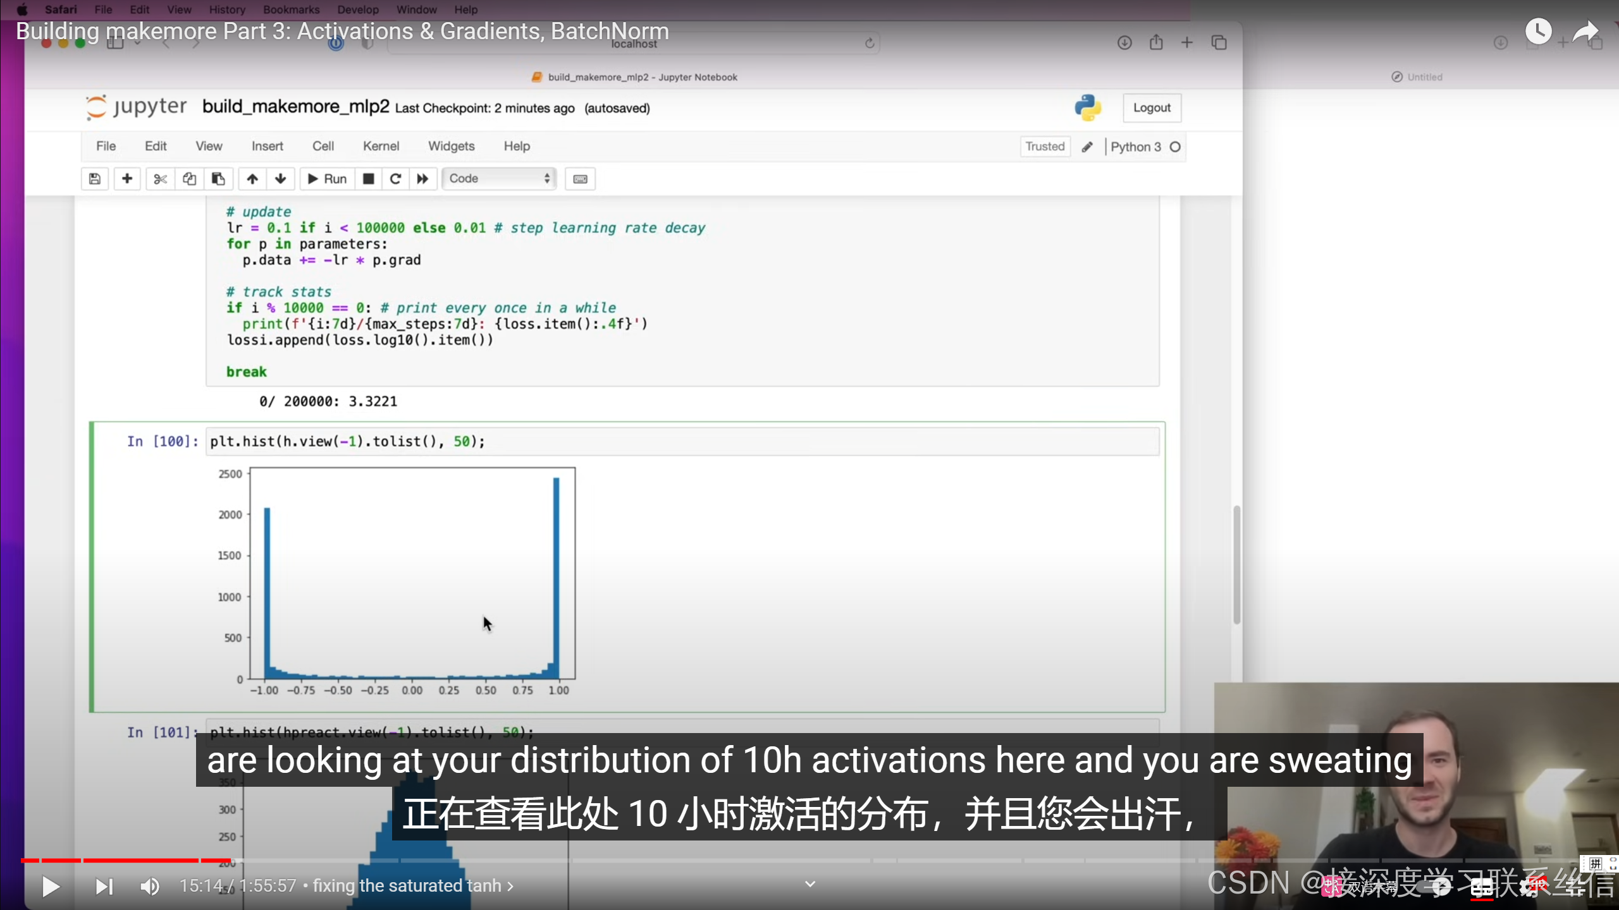This screenshot has height=910, width=1619.
Task: Cut selected cells with scissors icon
Action: pyautogui.click(x=160, y=179)
